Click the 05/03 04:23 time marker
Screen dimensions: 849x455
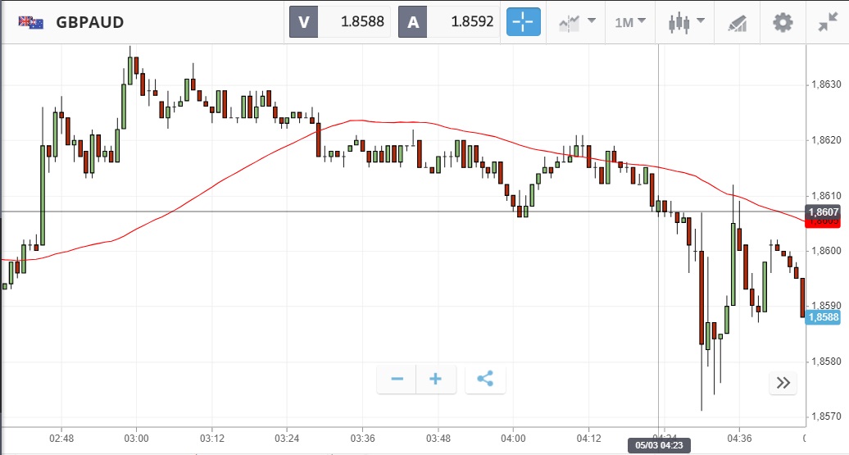(x=659, y=446)
